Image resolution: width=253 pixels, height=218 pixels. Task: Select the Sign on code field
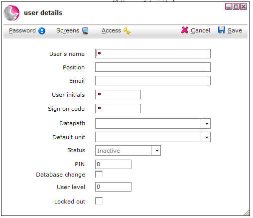118,109
